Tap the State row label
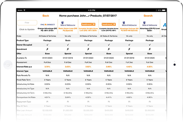The image size is (183, 129). 19,36
